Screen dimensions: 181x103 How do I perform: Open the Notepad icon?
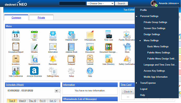71,59
